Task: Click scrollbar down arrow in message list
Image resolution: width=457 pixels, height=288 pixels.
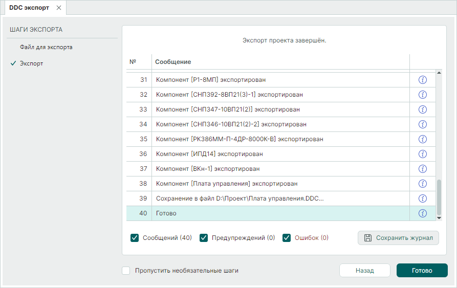Action: pyautogui.click(x=439, y=218)
